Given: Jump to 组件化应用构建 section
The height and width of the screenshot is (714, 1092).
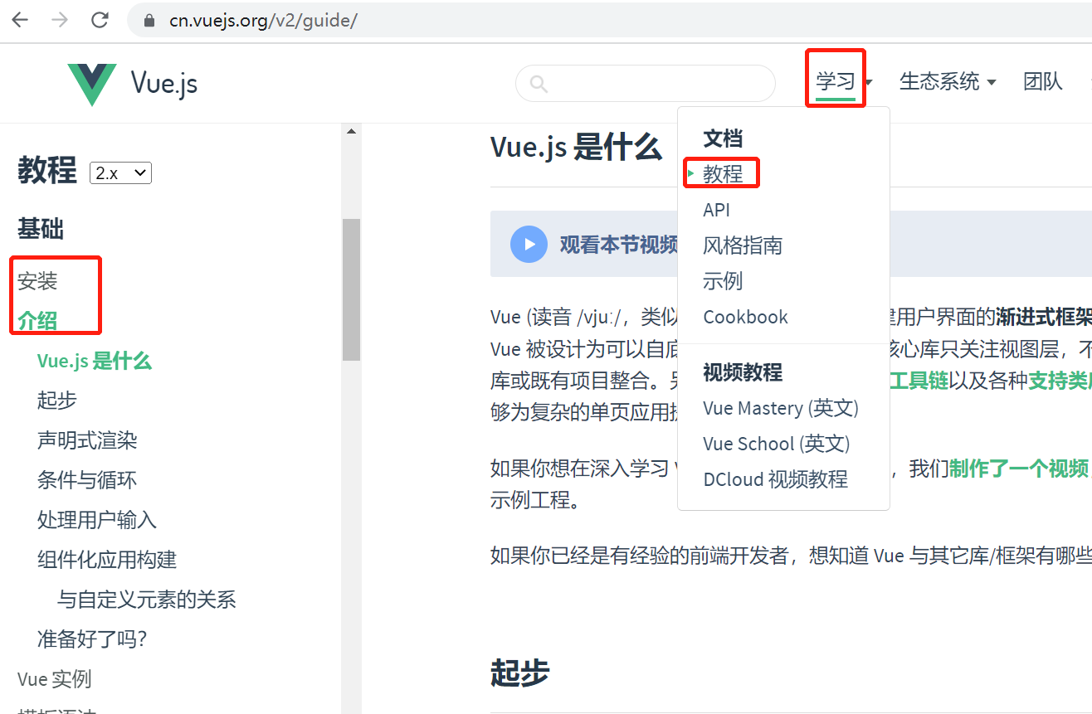Looking at the screenshot, I should pos(107,560).
